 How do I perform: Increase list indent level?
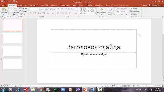(x=69, y=9)
